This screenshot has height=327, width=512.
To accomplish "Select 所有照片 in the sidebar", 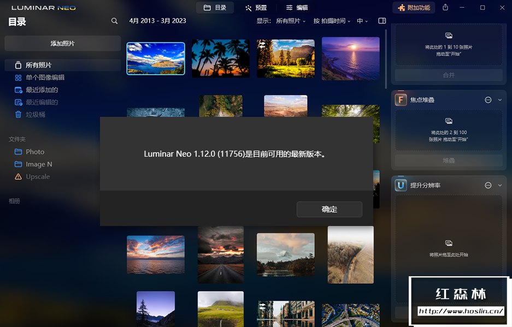I will pyautogui.click(x=62, y=65).
